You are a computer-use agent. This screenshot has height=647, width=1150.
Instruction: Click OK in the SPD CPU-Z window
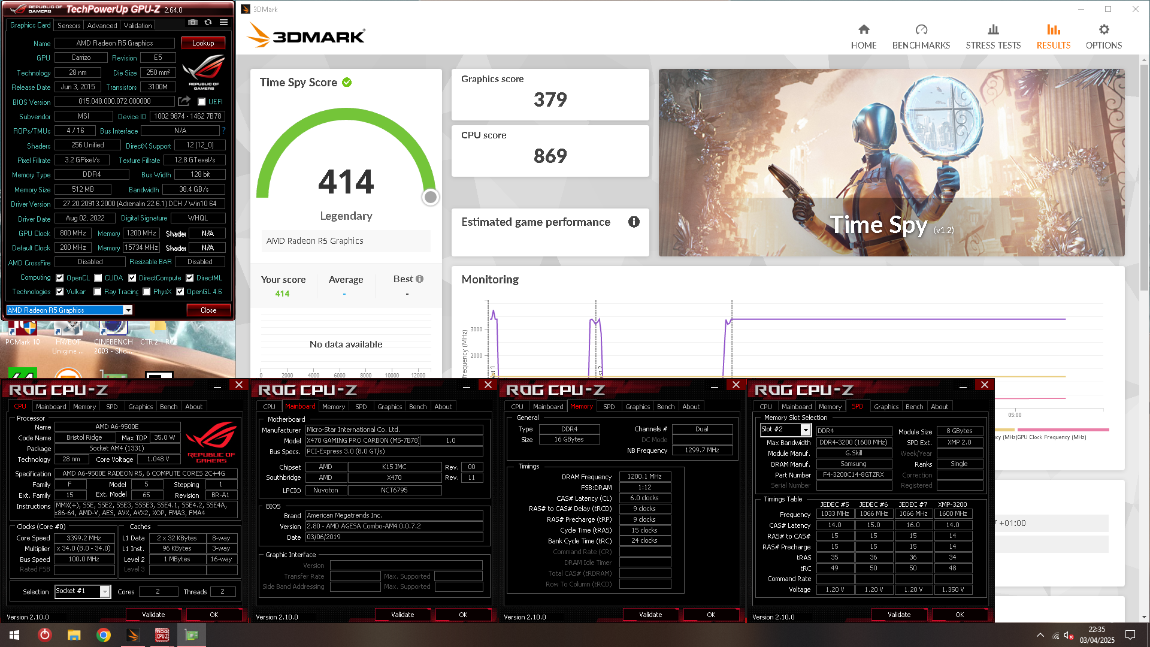click(x=960, y=615)
